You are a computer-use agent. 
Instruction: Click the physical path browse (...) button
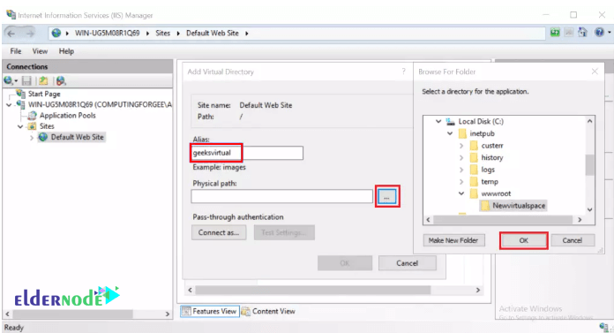tap(387, 196)
